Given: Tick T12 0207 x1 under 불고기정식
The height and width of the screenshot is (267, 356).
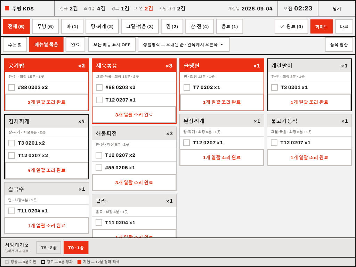Looking at the screenshot, I should (x=274, y=143).
